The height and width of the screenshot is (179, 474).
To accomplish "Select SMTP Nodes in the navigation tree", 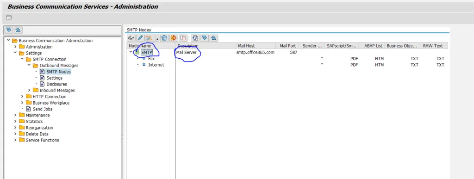I will point(59,72).
